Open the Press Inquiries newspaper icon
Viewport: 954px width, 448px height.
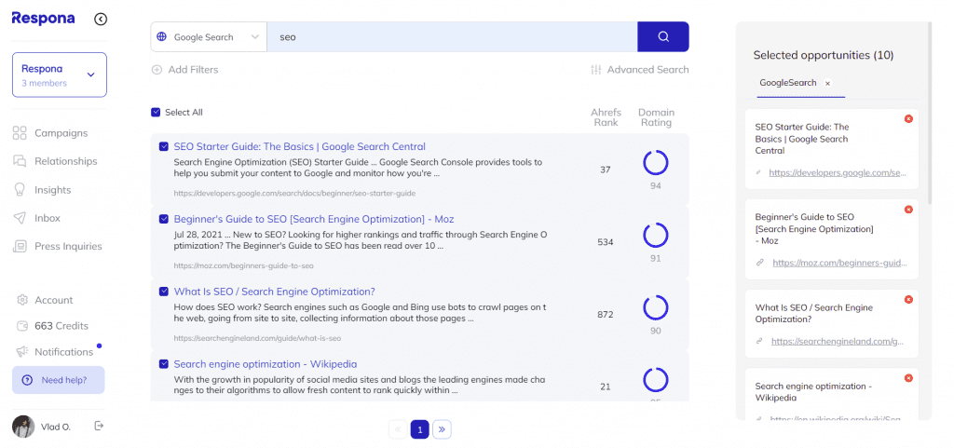(x=20, y=246)
